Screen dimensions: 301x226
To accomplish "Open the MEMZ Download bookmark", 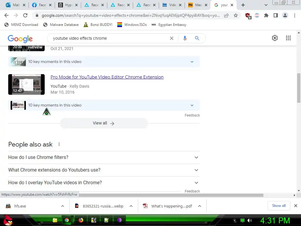I will (21, 25).
